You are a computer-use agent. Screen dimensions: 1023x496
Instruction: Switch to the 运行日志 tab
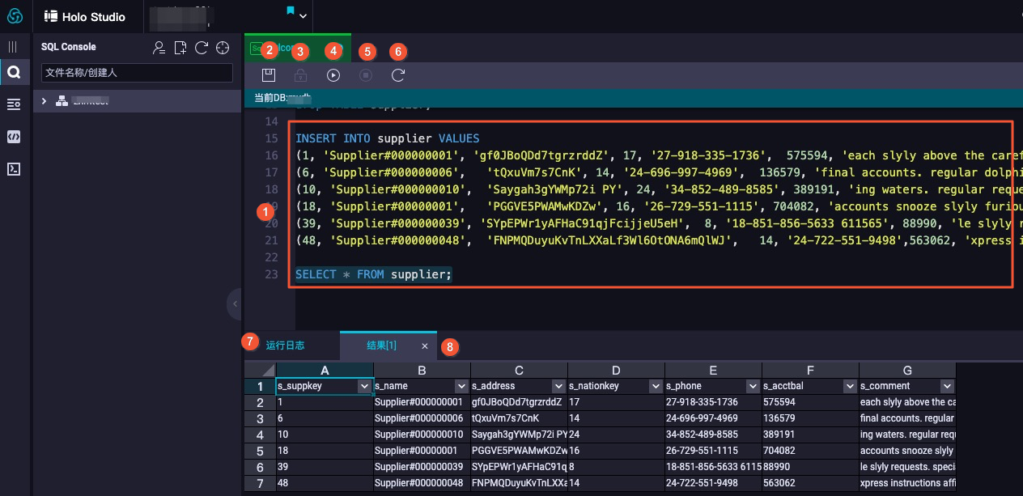click(285, 346)
